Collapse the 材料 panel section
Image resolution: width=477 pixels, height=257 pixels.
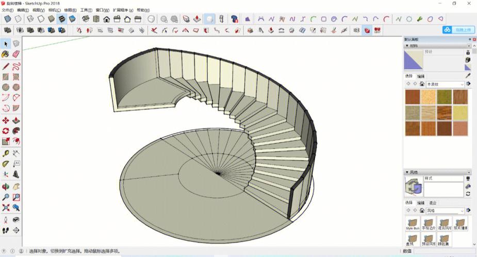(406, 46)
